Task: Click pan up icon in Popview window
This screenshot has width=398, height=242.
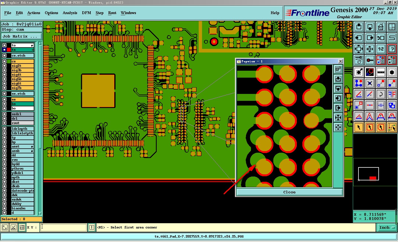Action: click(338, 79)
